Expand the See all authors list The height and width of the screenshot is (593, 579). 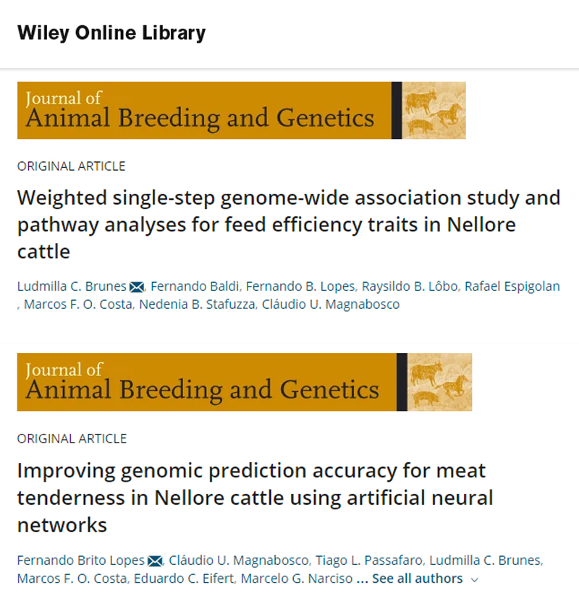[x=417, y=579]
